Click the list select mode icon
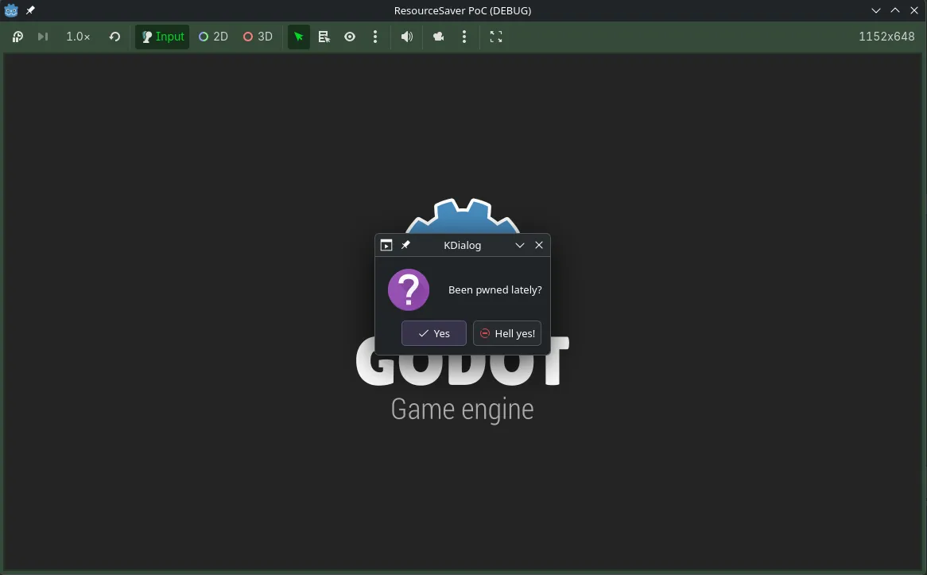Viewport: 927px width, 575px height. click(x=324, y=37)
